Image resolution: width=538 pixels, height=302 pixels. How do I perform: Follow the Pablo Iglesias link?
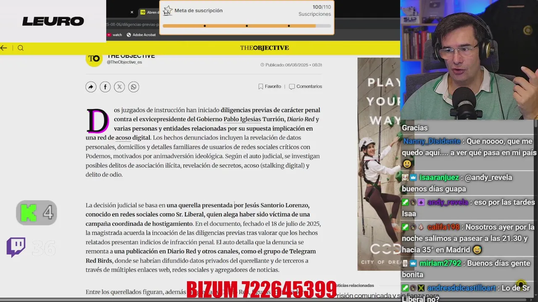(x=242, y=119)
